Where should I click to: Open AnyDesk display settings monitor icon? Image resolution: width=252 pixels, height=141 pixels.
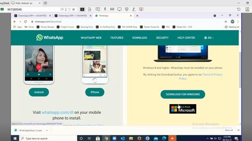point(119,9)
